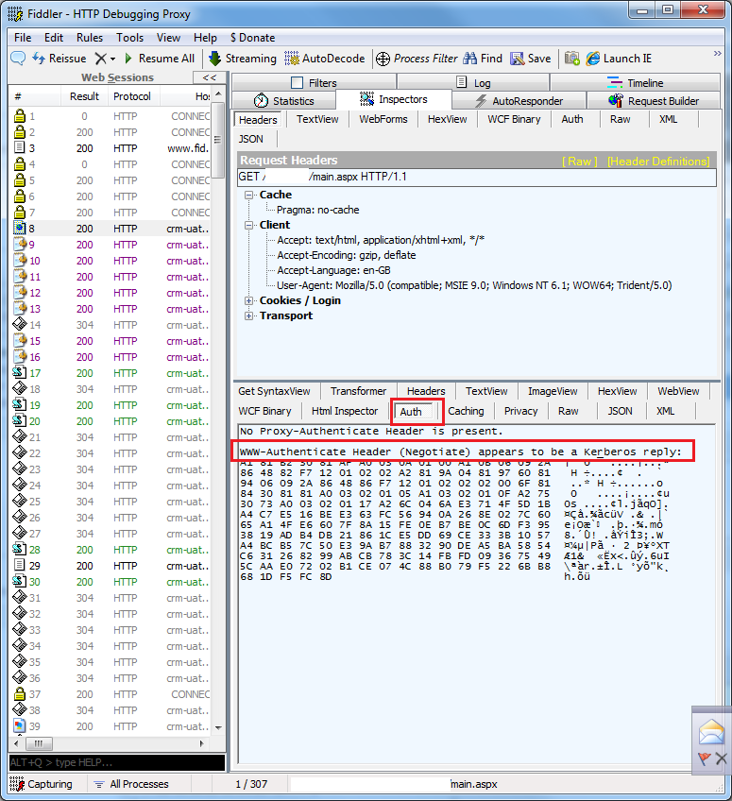Open the Timeline tab
This screenshot has height=801, width=732.
[x=635, y=83]
